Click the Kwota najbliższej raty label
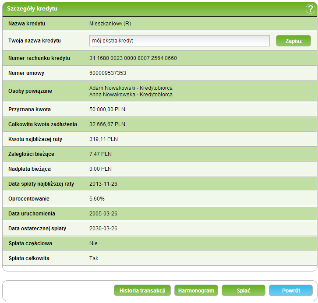This screenshot has height=303, width=318. click(x=35, y=139)
